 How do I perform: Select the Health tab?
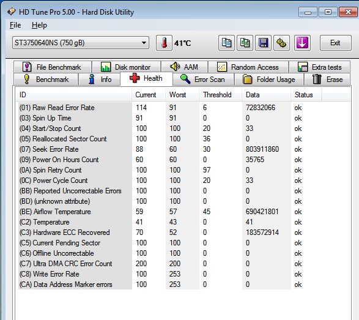(x=146, y=78)
